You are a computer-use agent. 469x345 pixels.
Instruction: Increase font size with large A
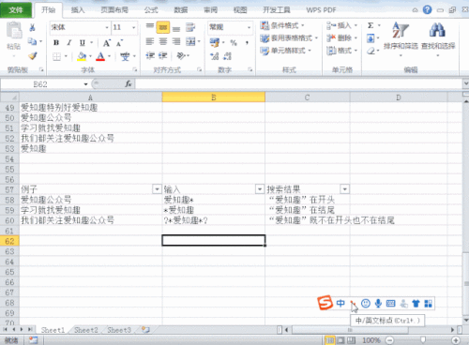tap(107, 43)
